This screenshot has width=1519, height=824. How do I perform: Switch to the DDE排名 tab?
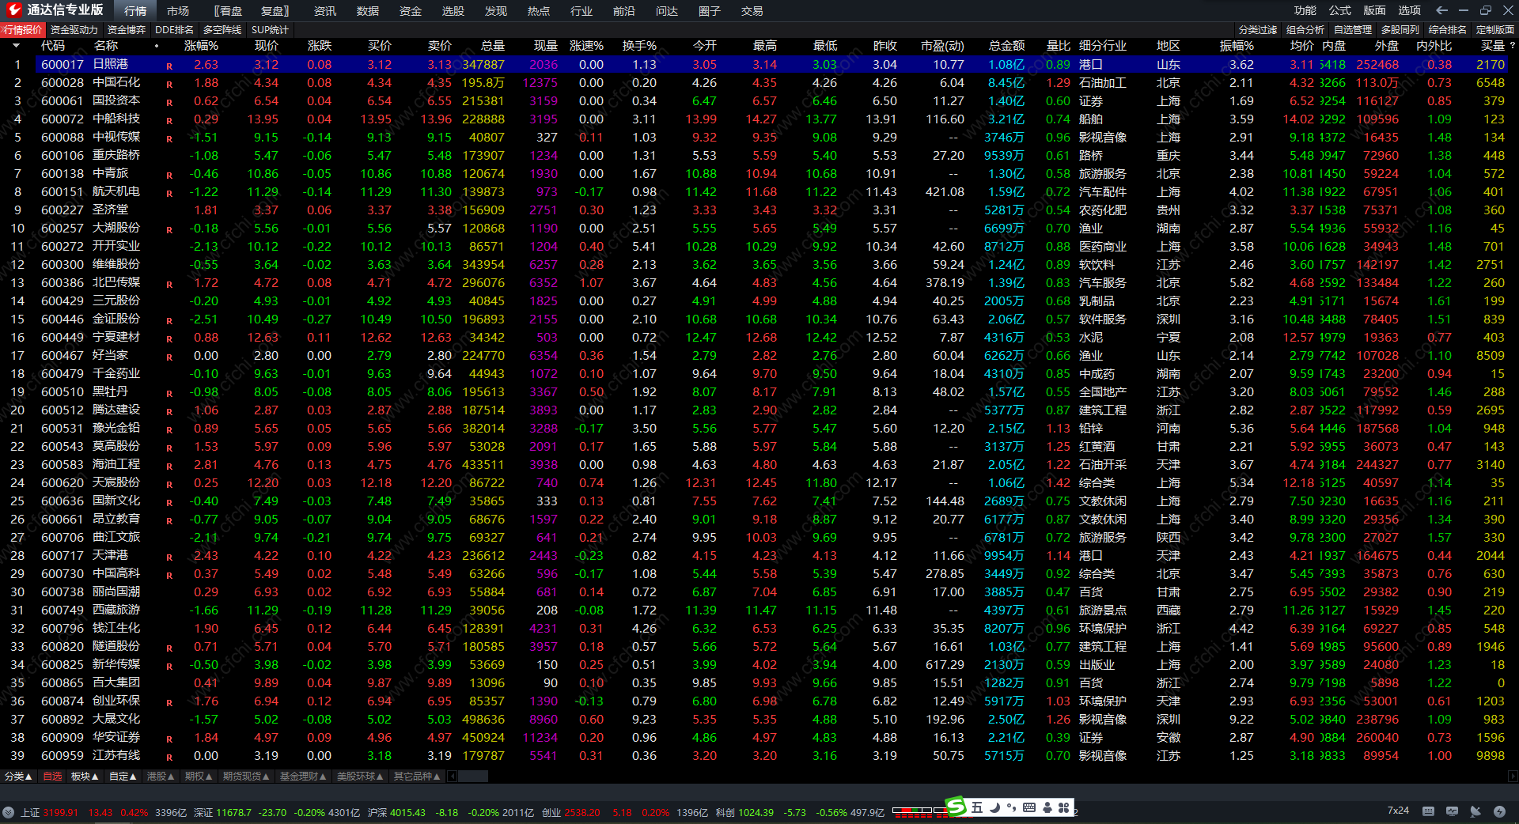(174, 30)
